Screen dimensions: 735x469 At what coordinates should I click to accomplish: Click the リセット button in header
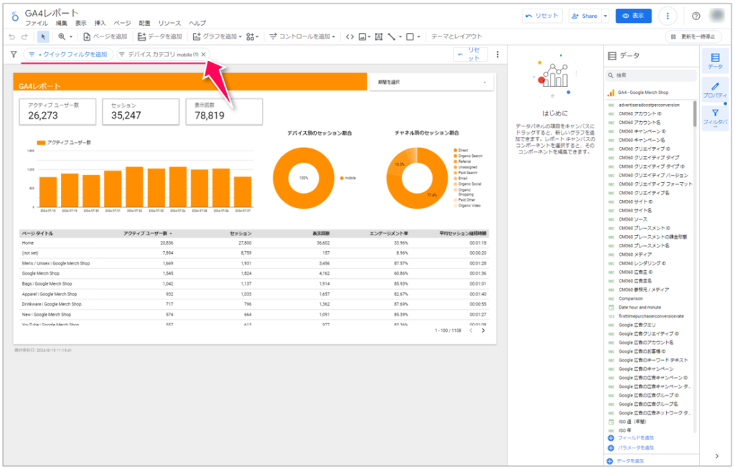(542, 16)
